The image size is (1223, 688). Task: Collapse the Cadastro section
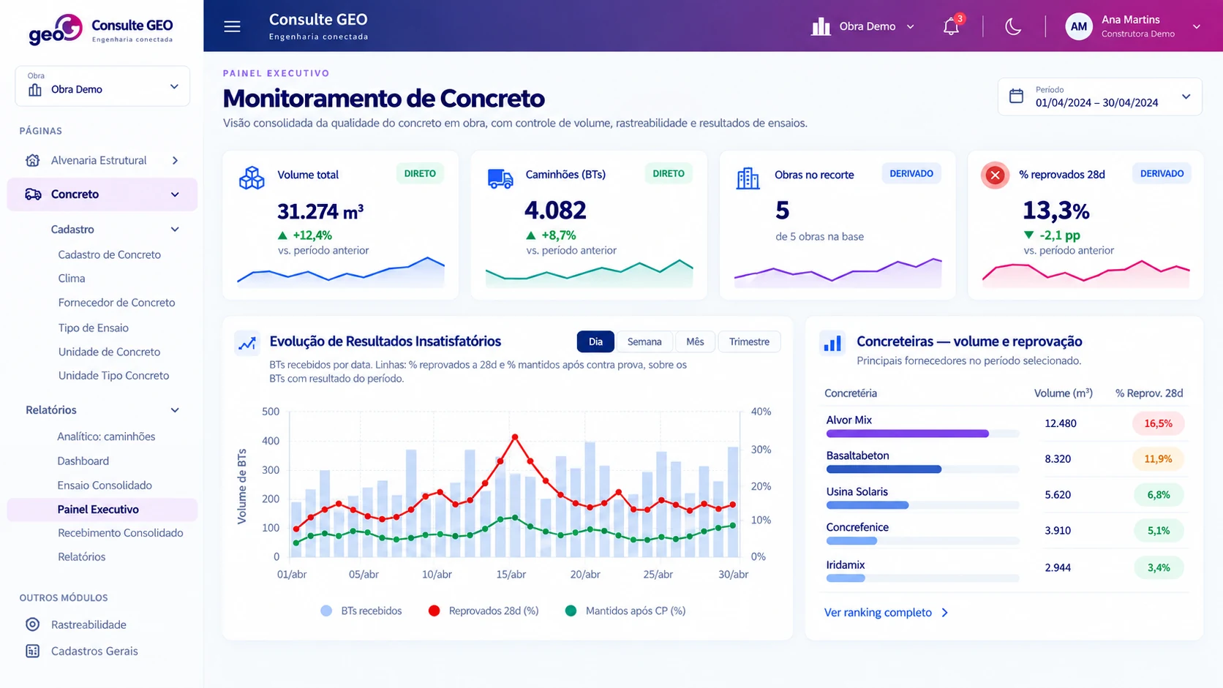click(x=175, y=230)
